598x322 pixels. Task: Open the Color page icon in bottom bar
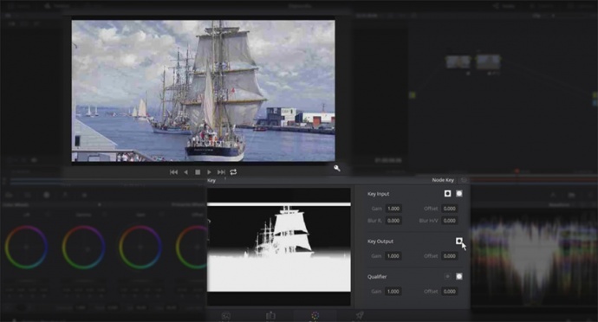click(x=315, y=316)
